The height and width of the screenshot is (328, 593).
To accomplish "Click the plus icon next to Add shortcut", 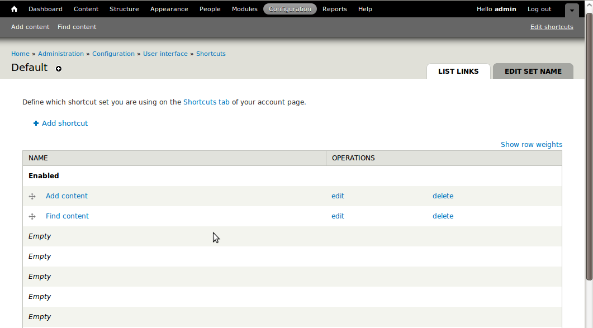I will coord(36,123).
